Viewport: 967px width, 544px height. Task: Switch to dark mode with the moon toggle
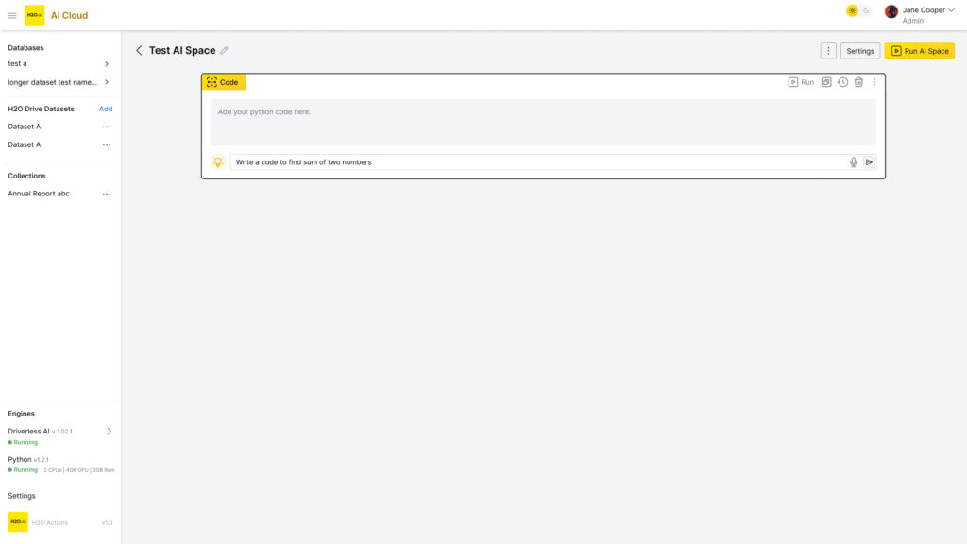click(866, 10)
